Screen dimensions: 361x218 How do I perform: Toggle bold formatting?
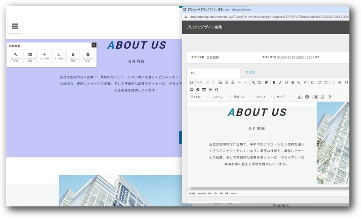[274, 83]
